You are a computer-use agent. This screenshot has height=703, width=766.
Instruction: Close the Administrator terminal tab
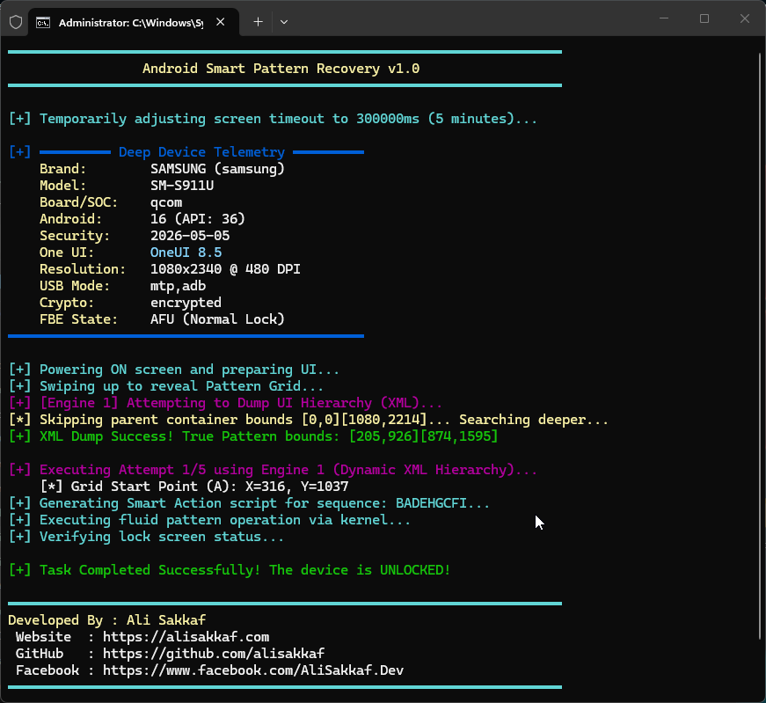click(x=221, y=22)
